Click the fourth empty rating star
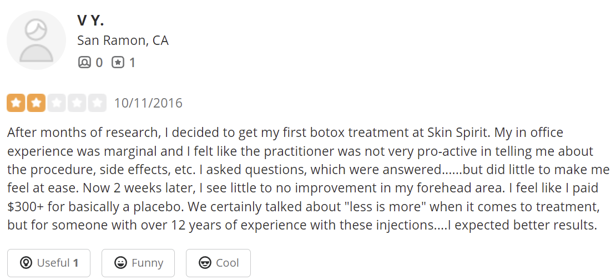Viewport: 616px width, 280px height. coord(77,103)
